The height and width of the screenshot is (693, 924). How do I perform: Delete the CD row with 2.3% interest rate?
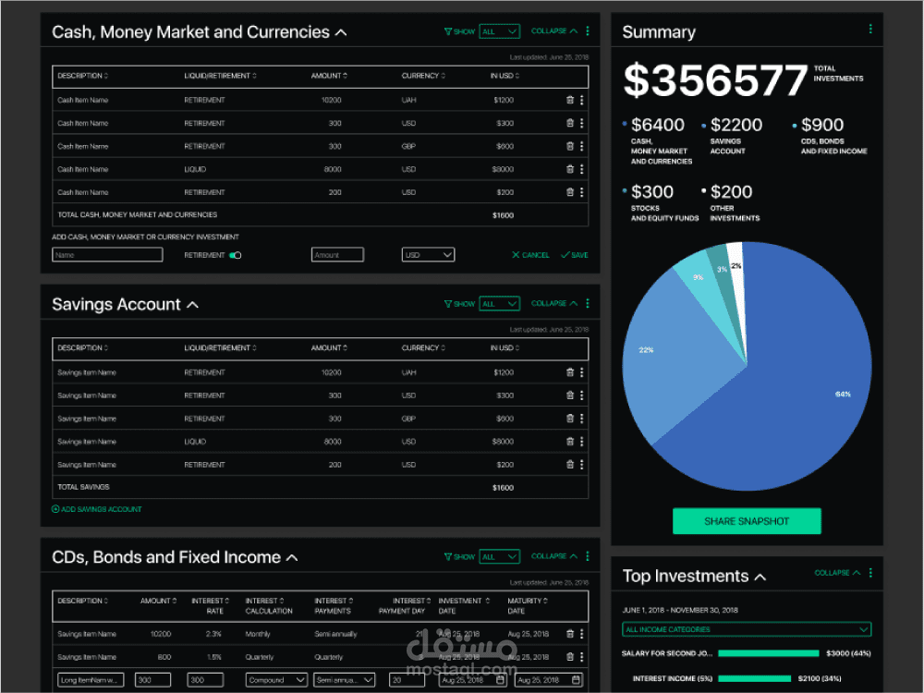pos(570,634)
